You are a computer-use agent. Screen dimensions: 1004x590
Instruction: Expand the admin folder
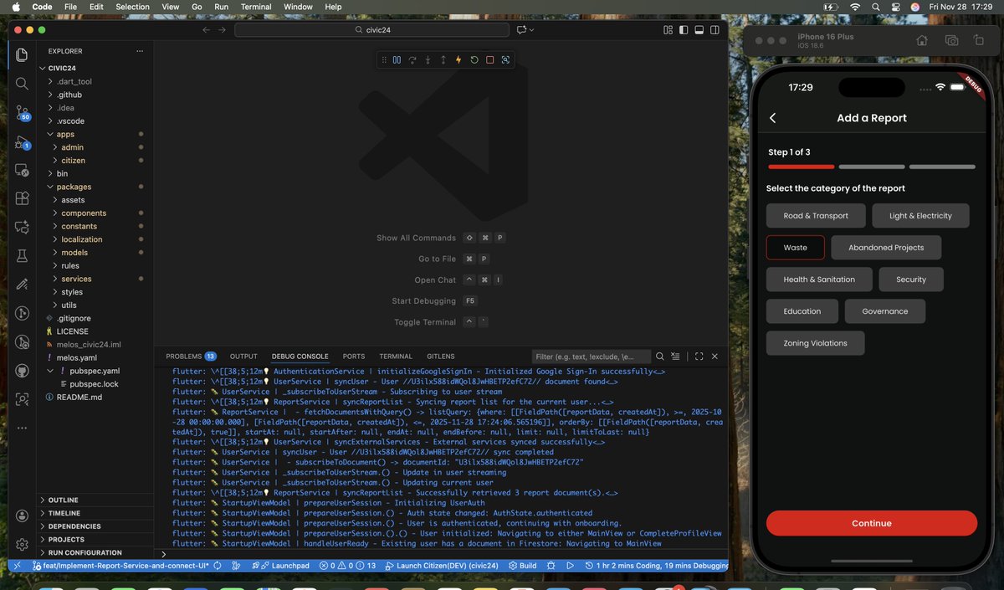coord(96,147)
